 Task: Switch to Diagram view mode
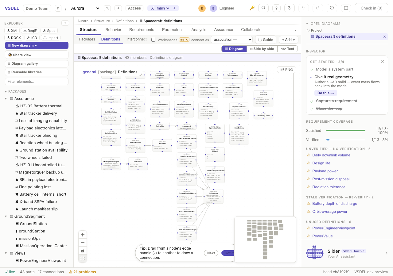pos(234,49)
